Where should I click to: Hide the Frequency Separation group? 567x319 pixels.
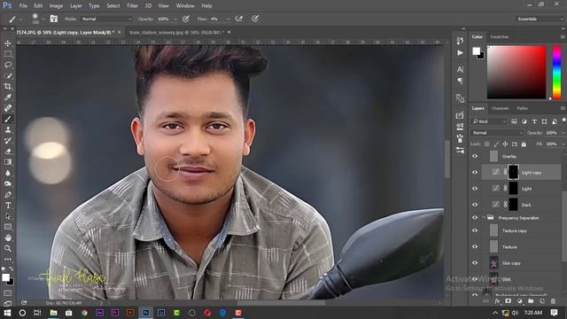[x=475, y=218]
